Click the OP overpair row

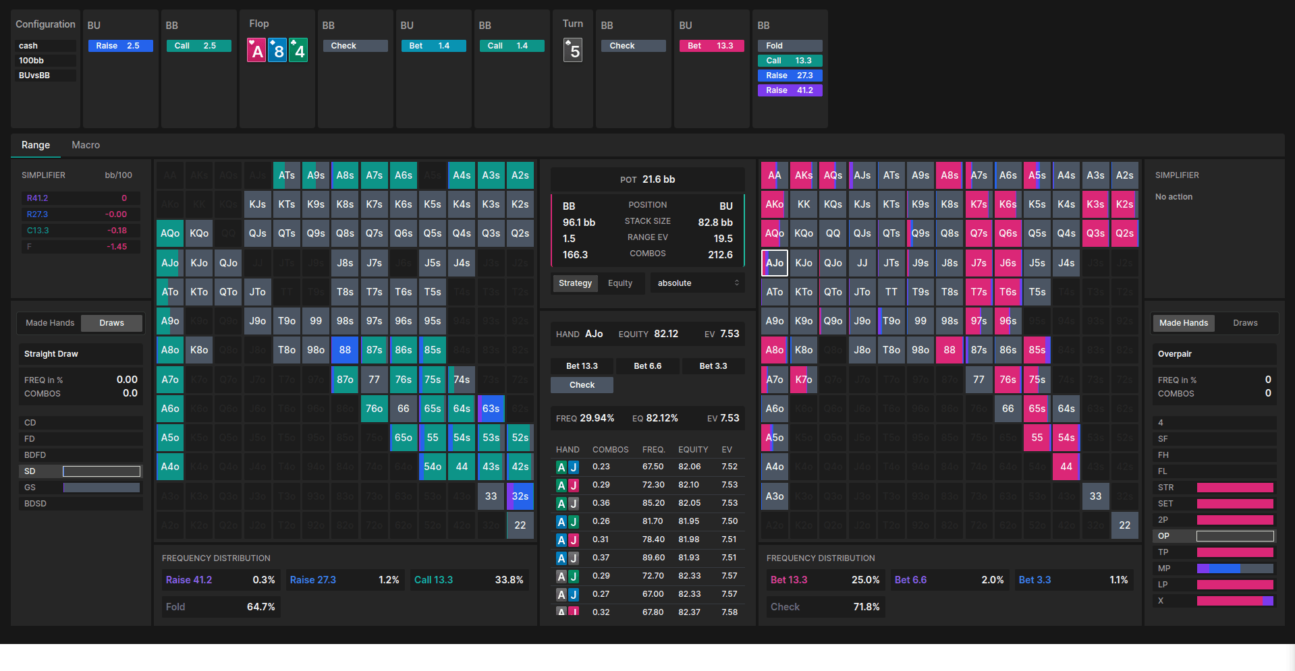[1215, 536]
